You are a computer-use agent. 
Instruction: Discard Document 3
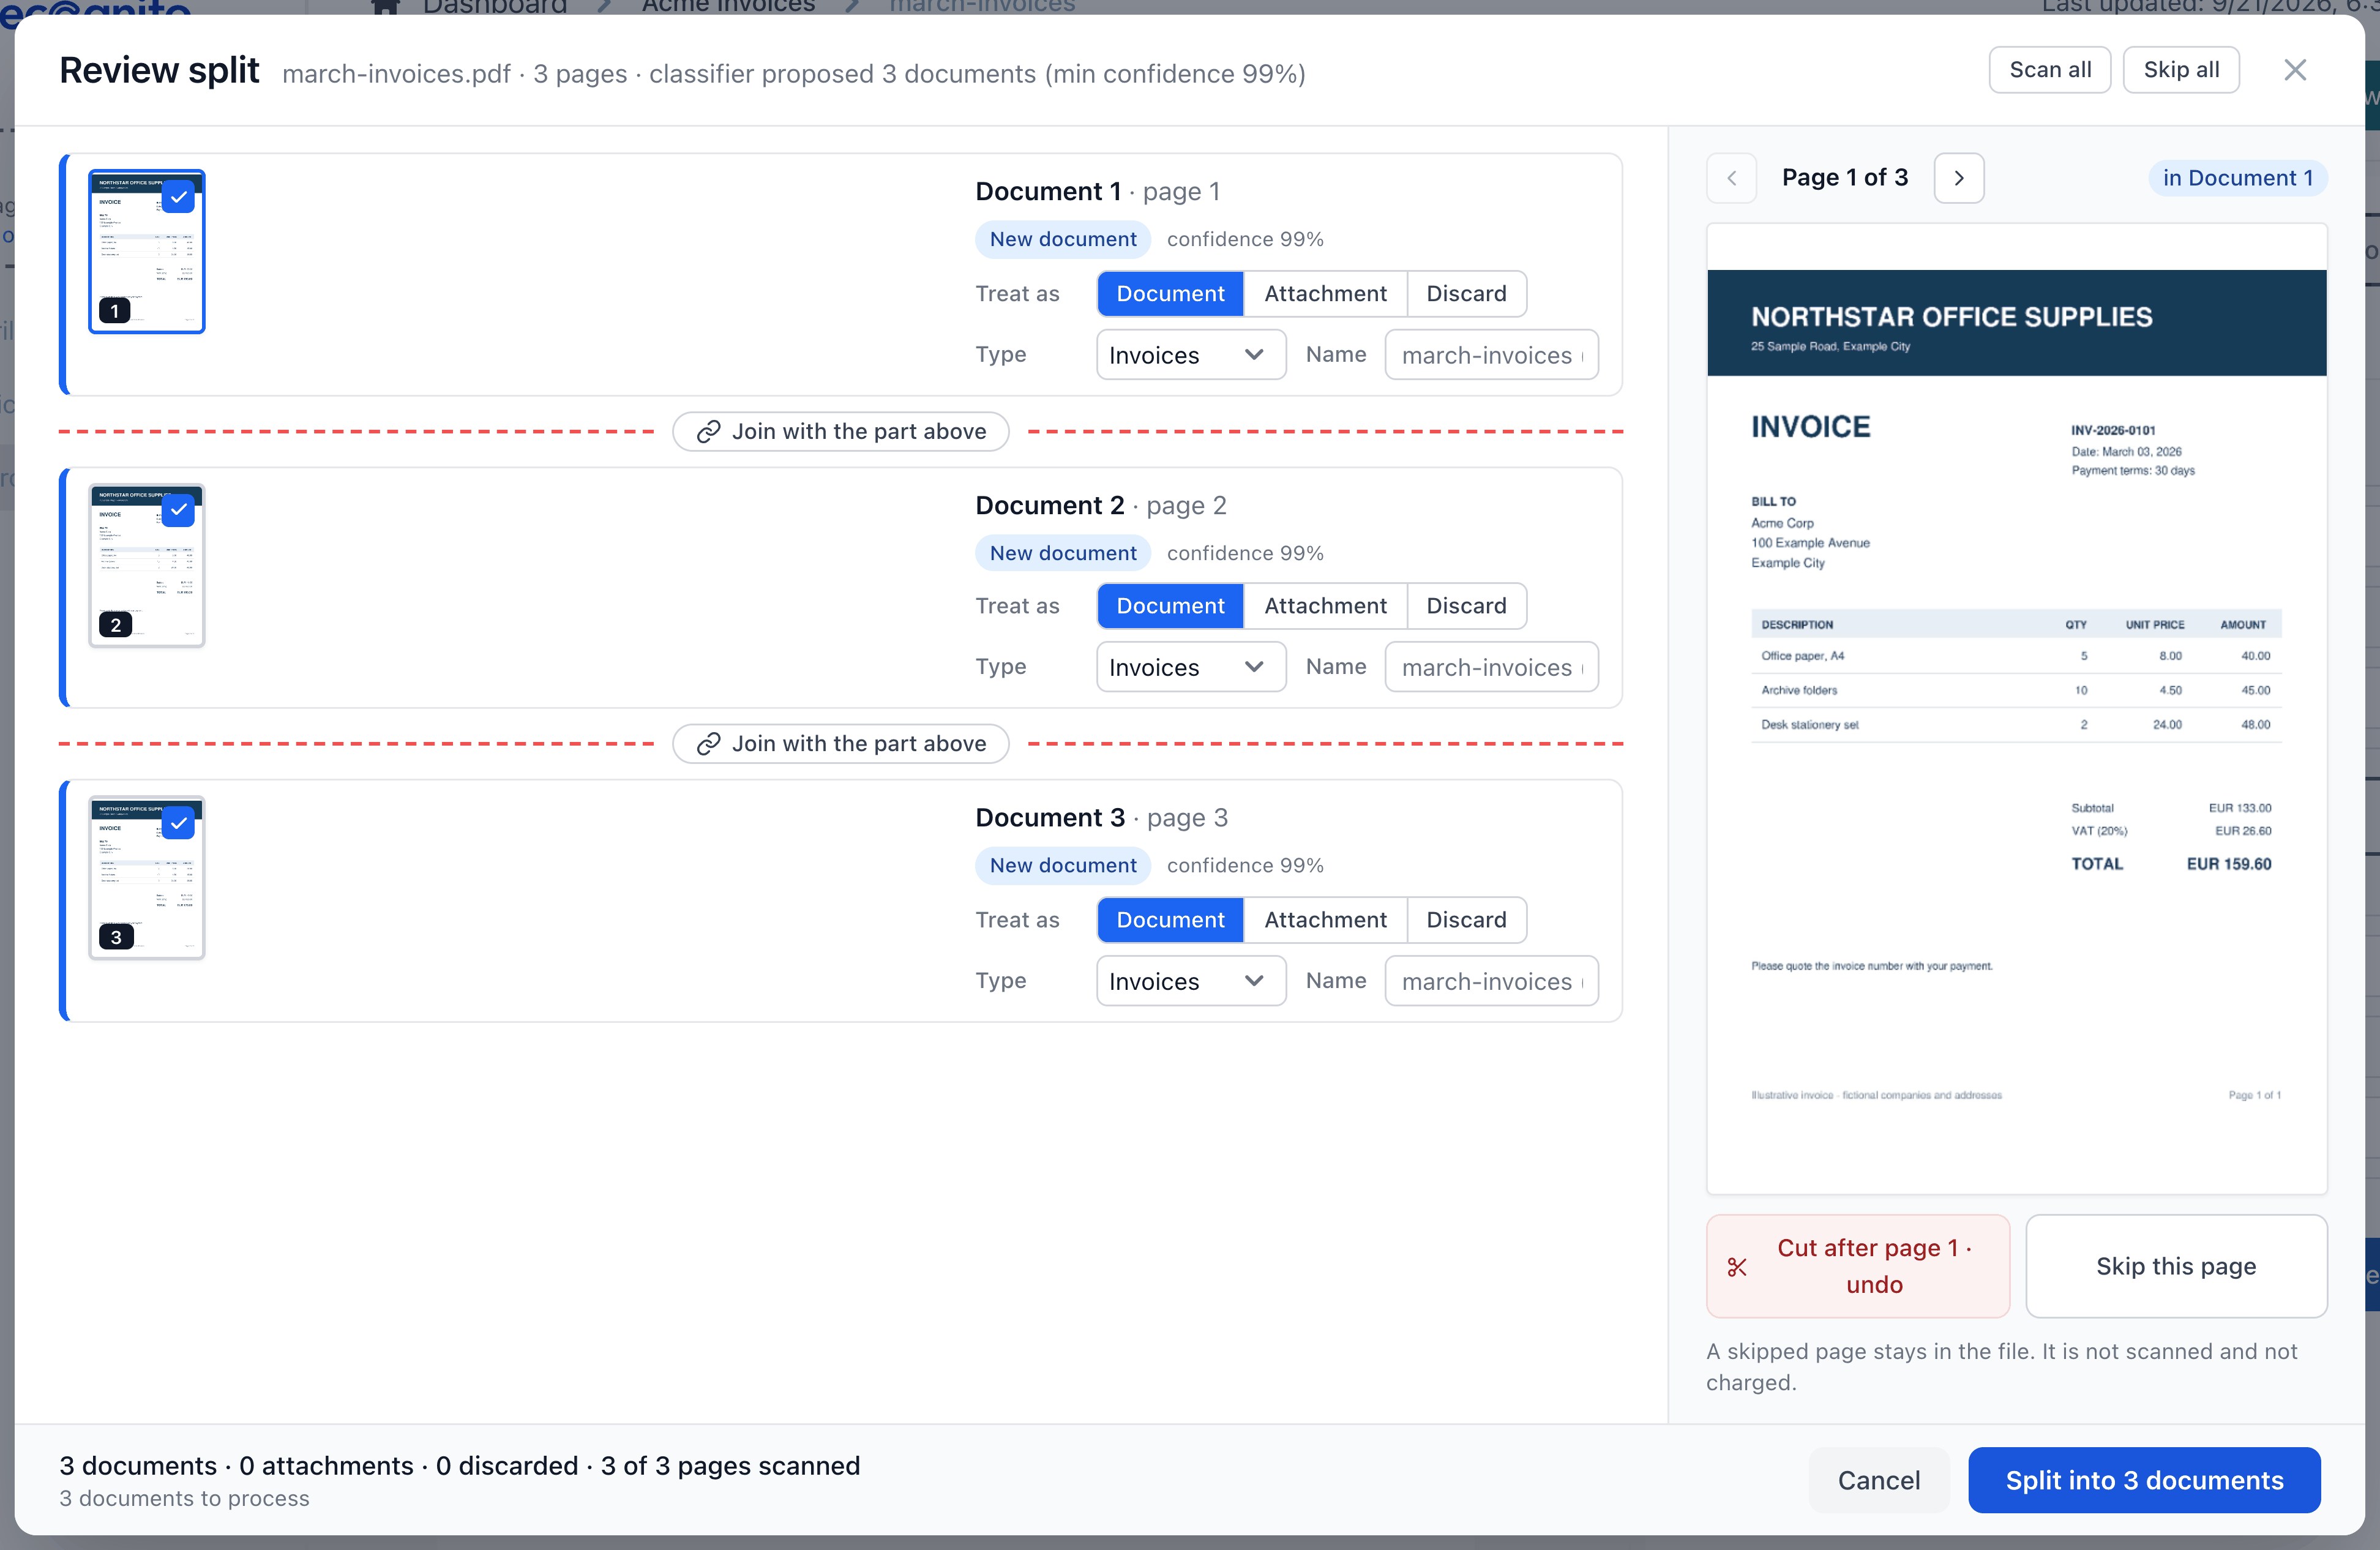pyautogui.click(x=1466, y=920)
